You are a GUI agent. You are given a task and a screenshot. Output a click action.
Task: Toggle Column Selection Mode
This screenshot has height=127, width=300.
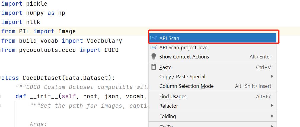(186, 86)
